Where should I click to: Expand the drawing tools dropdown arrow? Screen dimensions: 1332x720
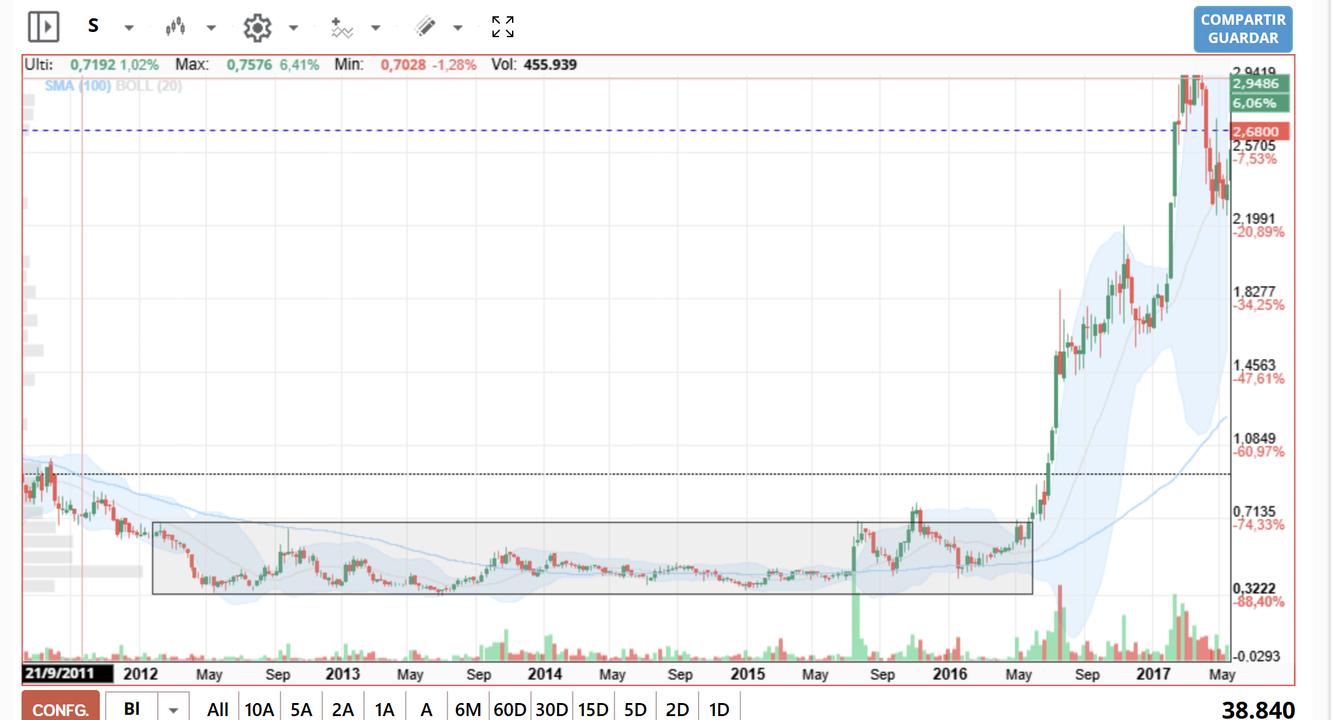click(458, 28)
